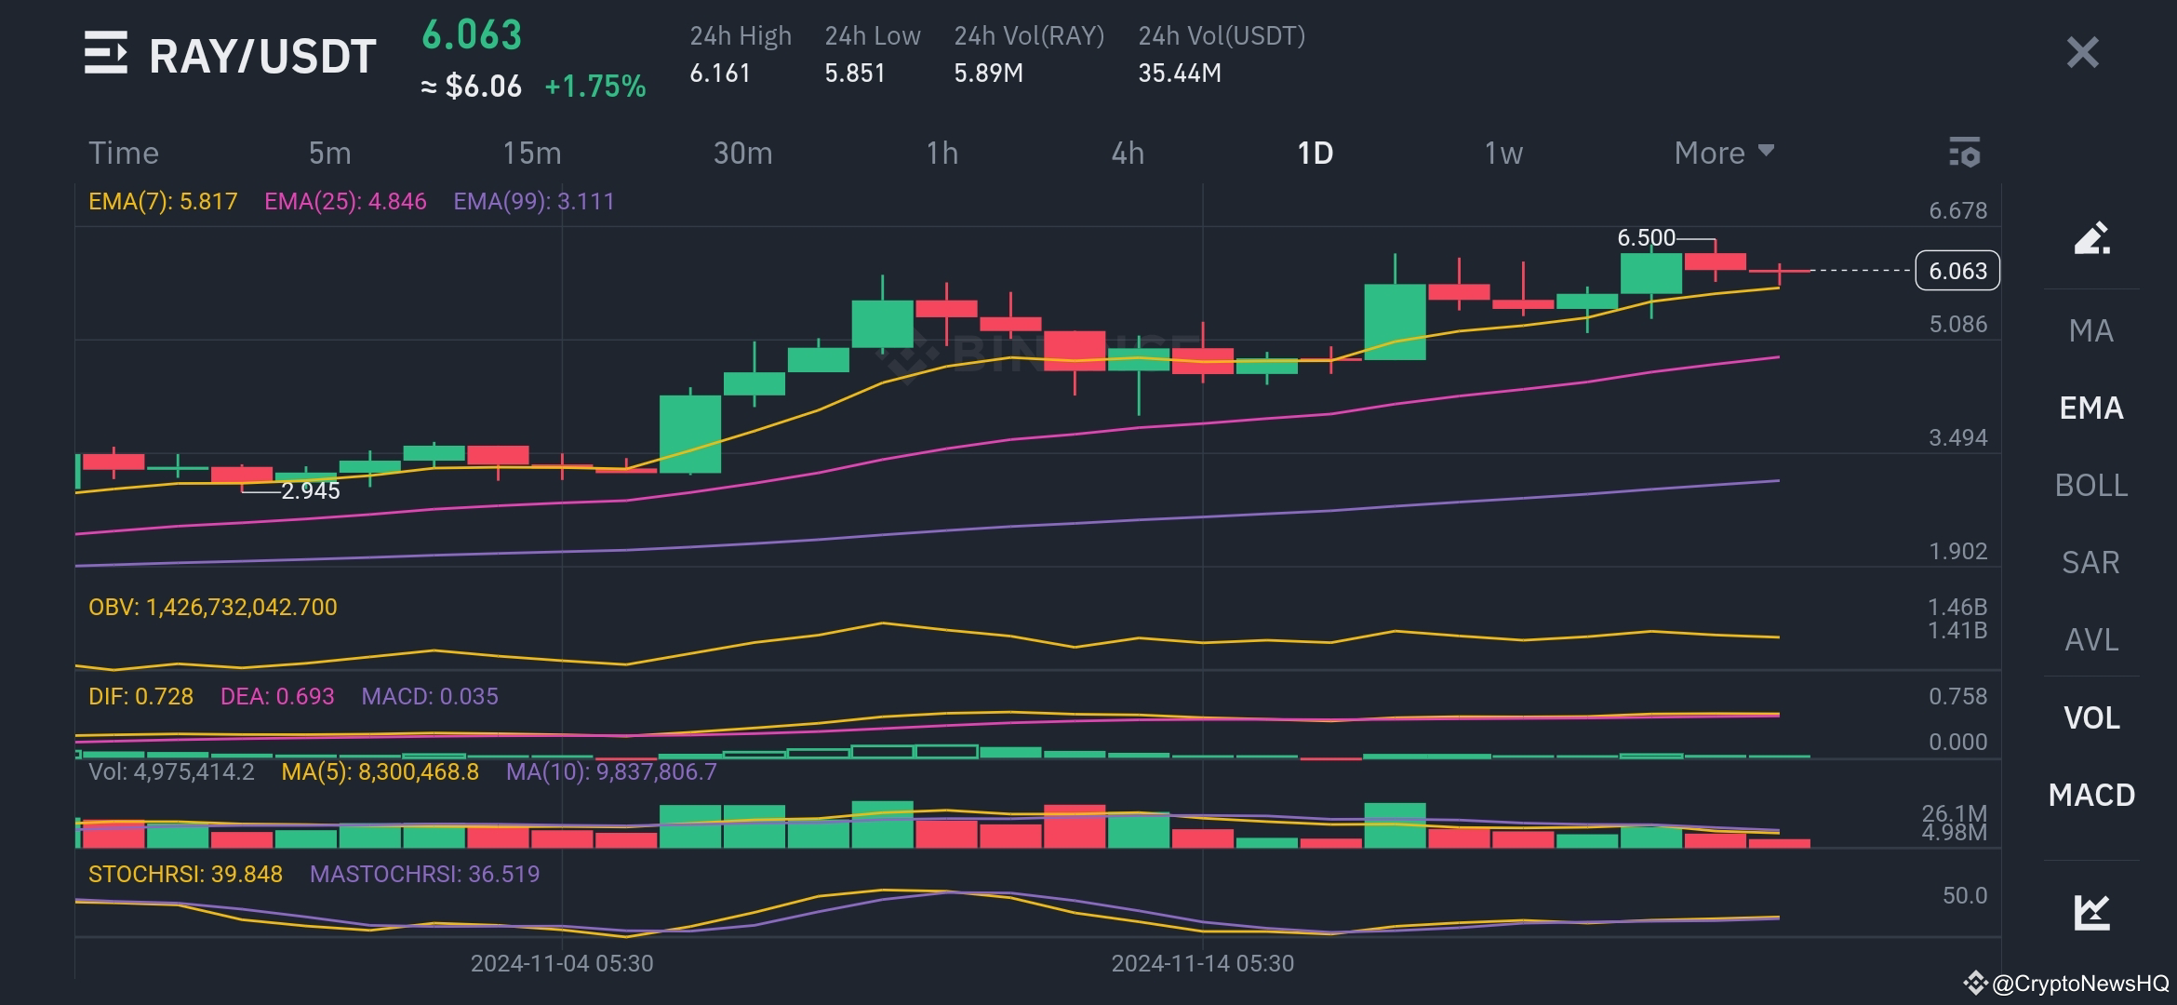This screenshot has height=1005, width=2177.
Task: Click the 6.063 current price tag
Action: point(1957,271)
